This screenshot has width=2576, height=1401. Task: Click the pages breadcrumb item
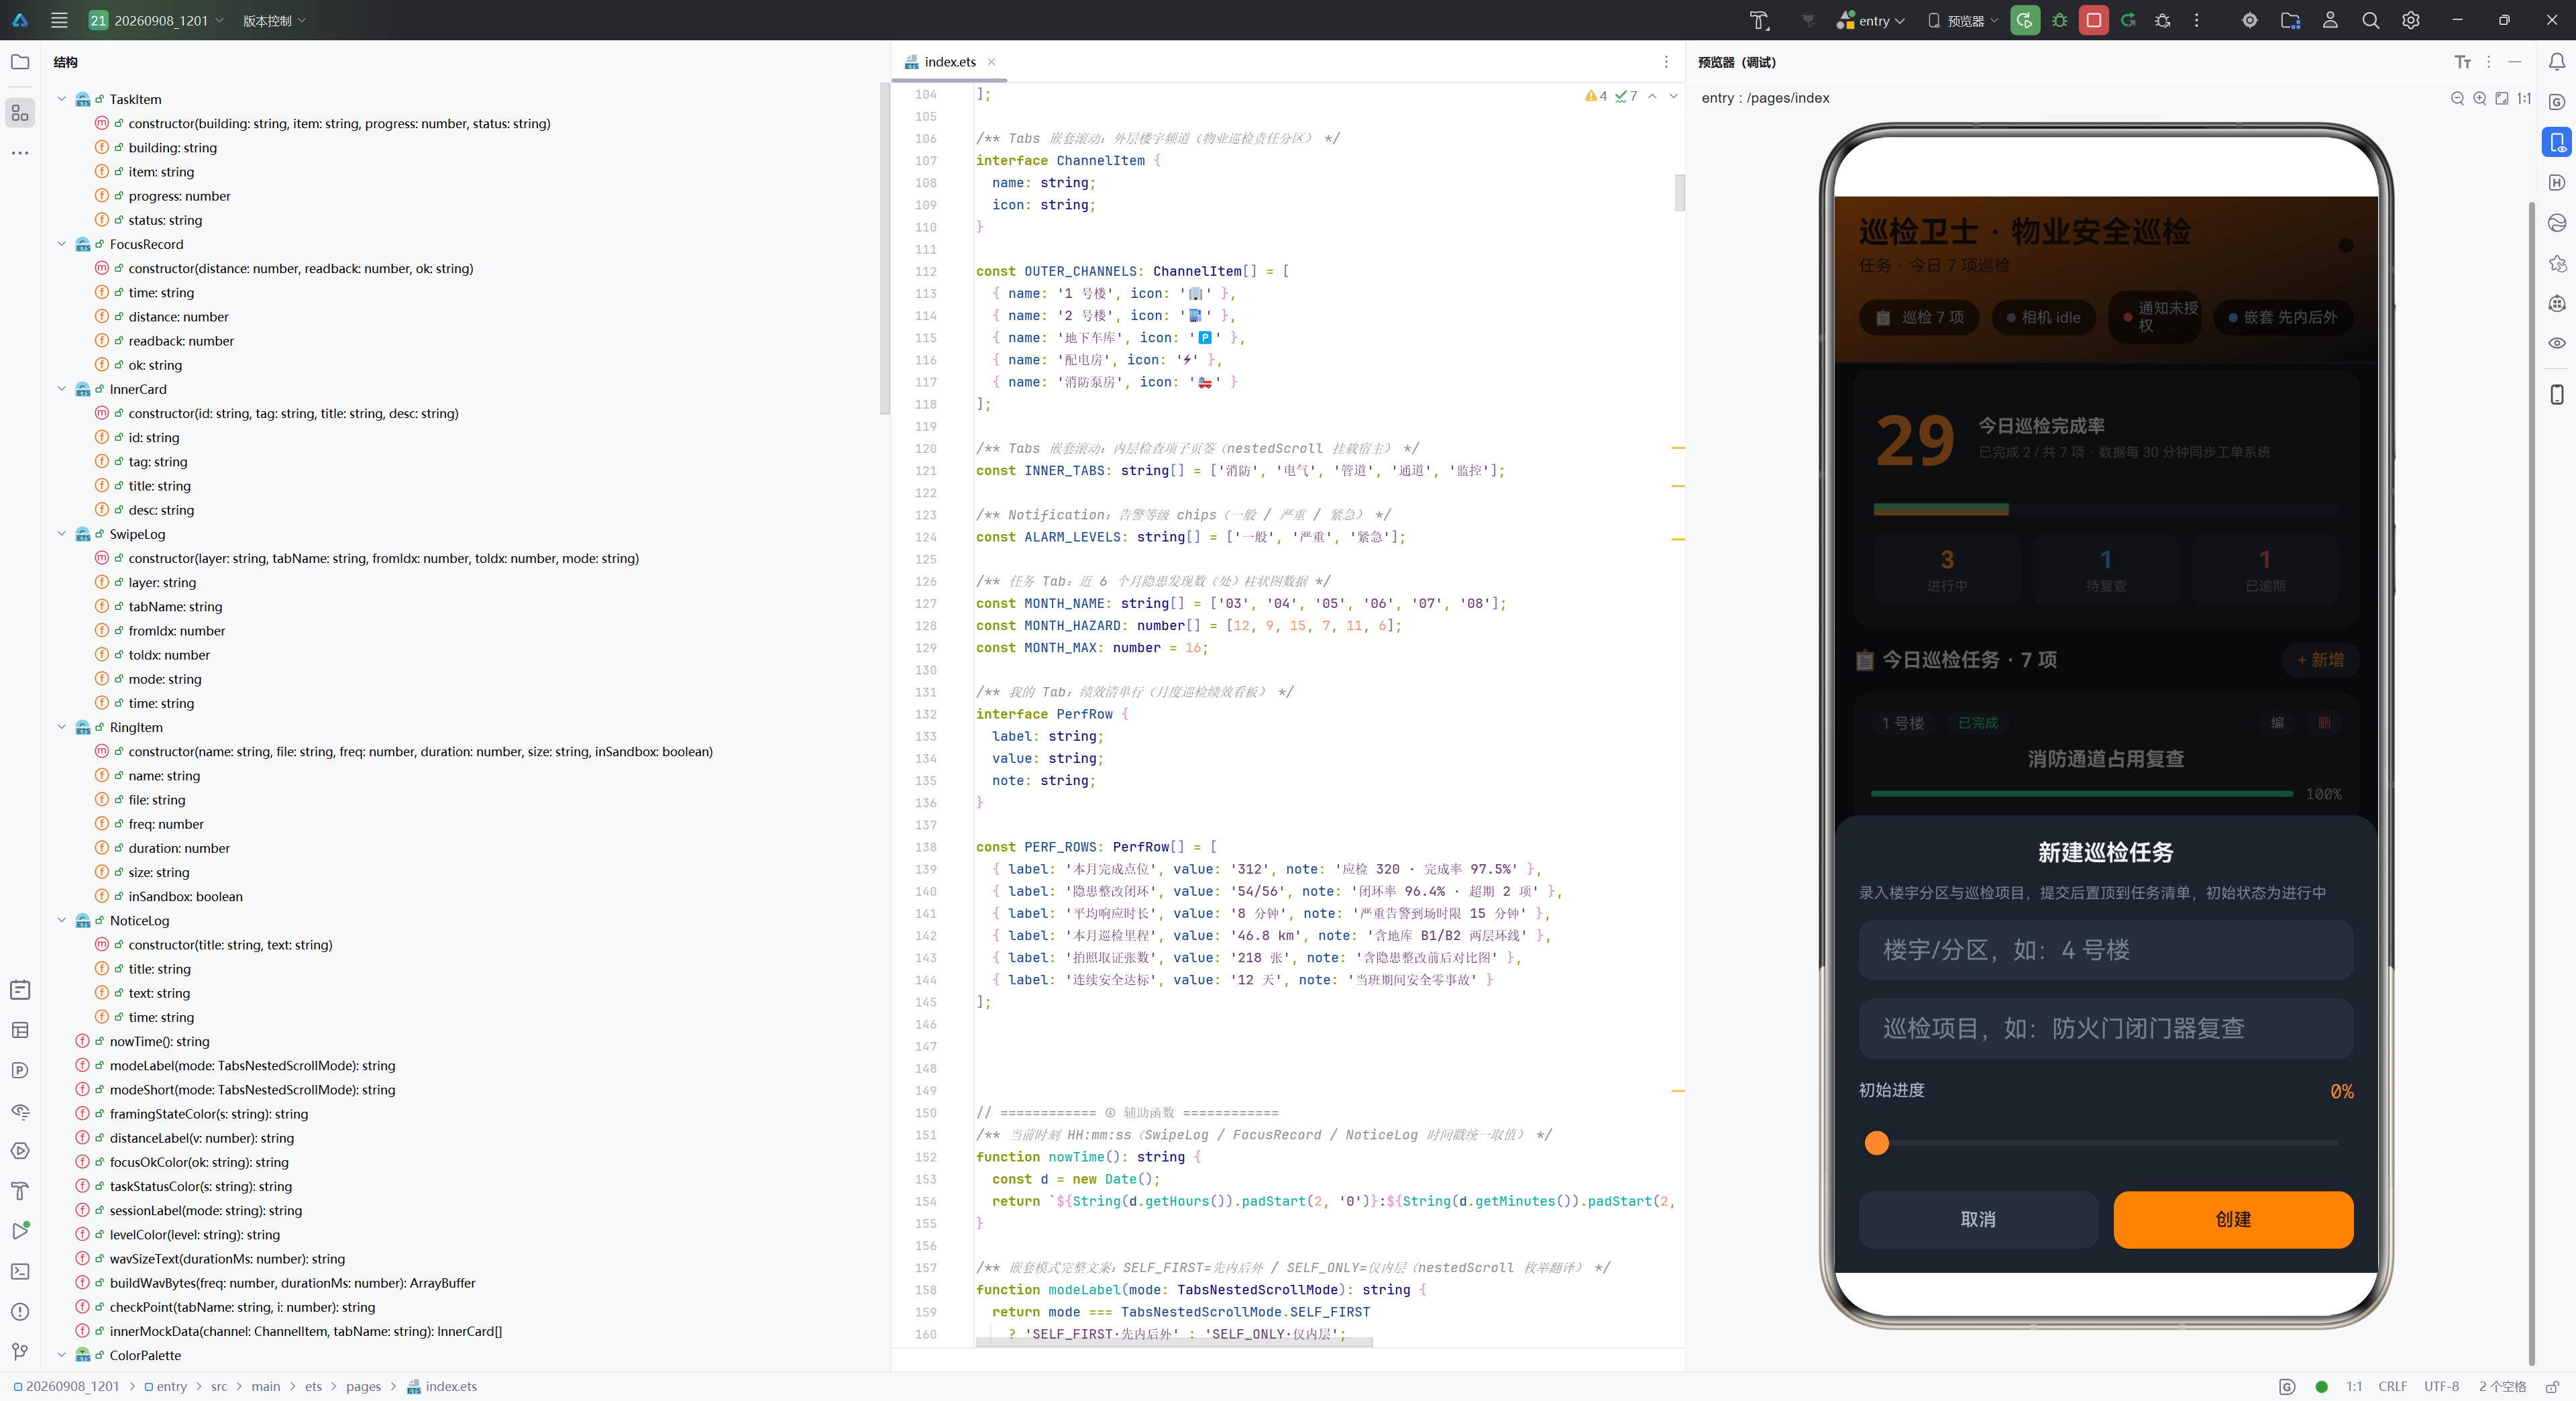(x=363, y=1386)
